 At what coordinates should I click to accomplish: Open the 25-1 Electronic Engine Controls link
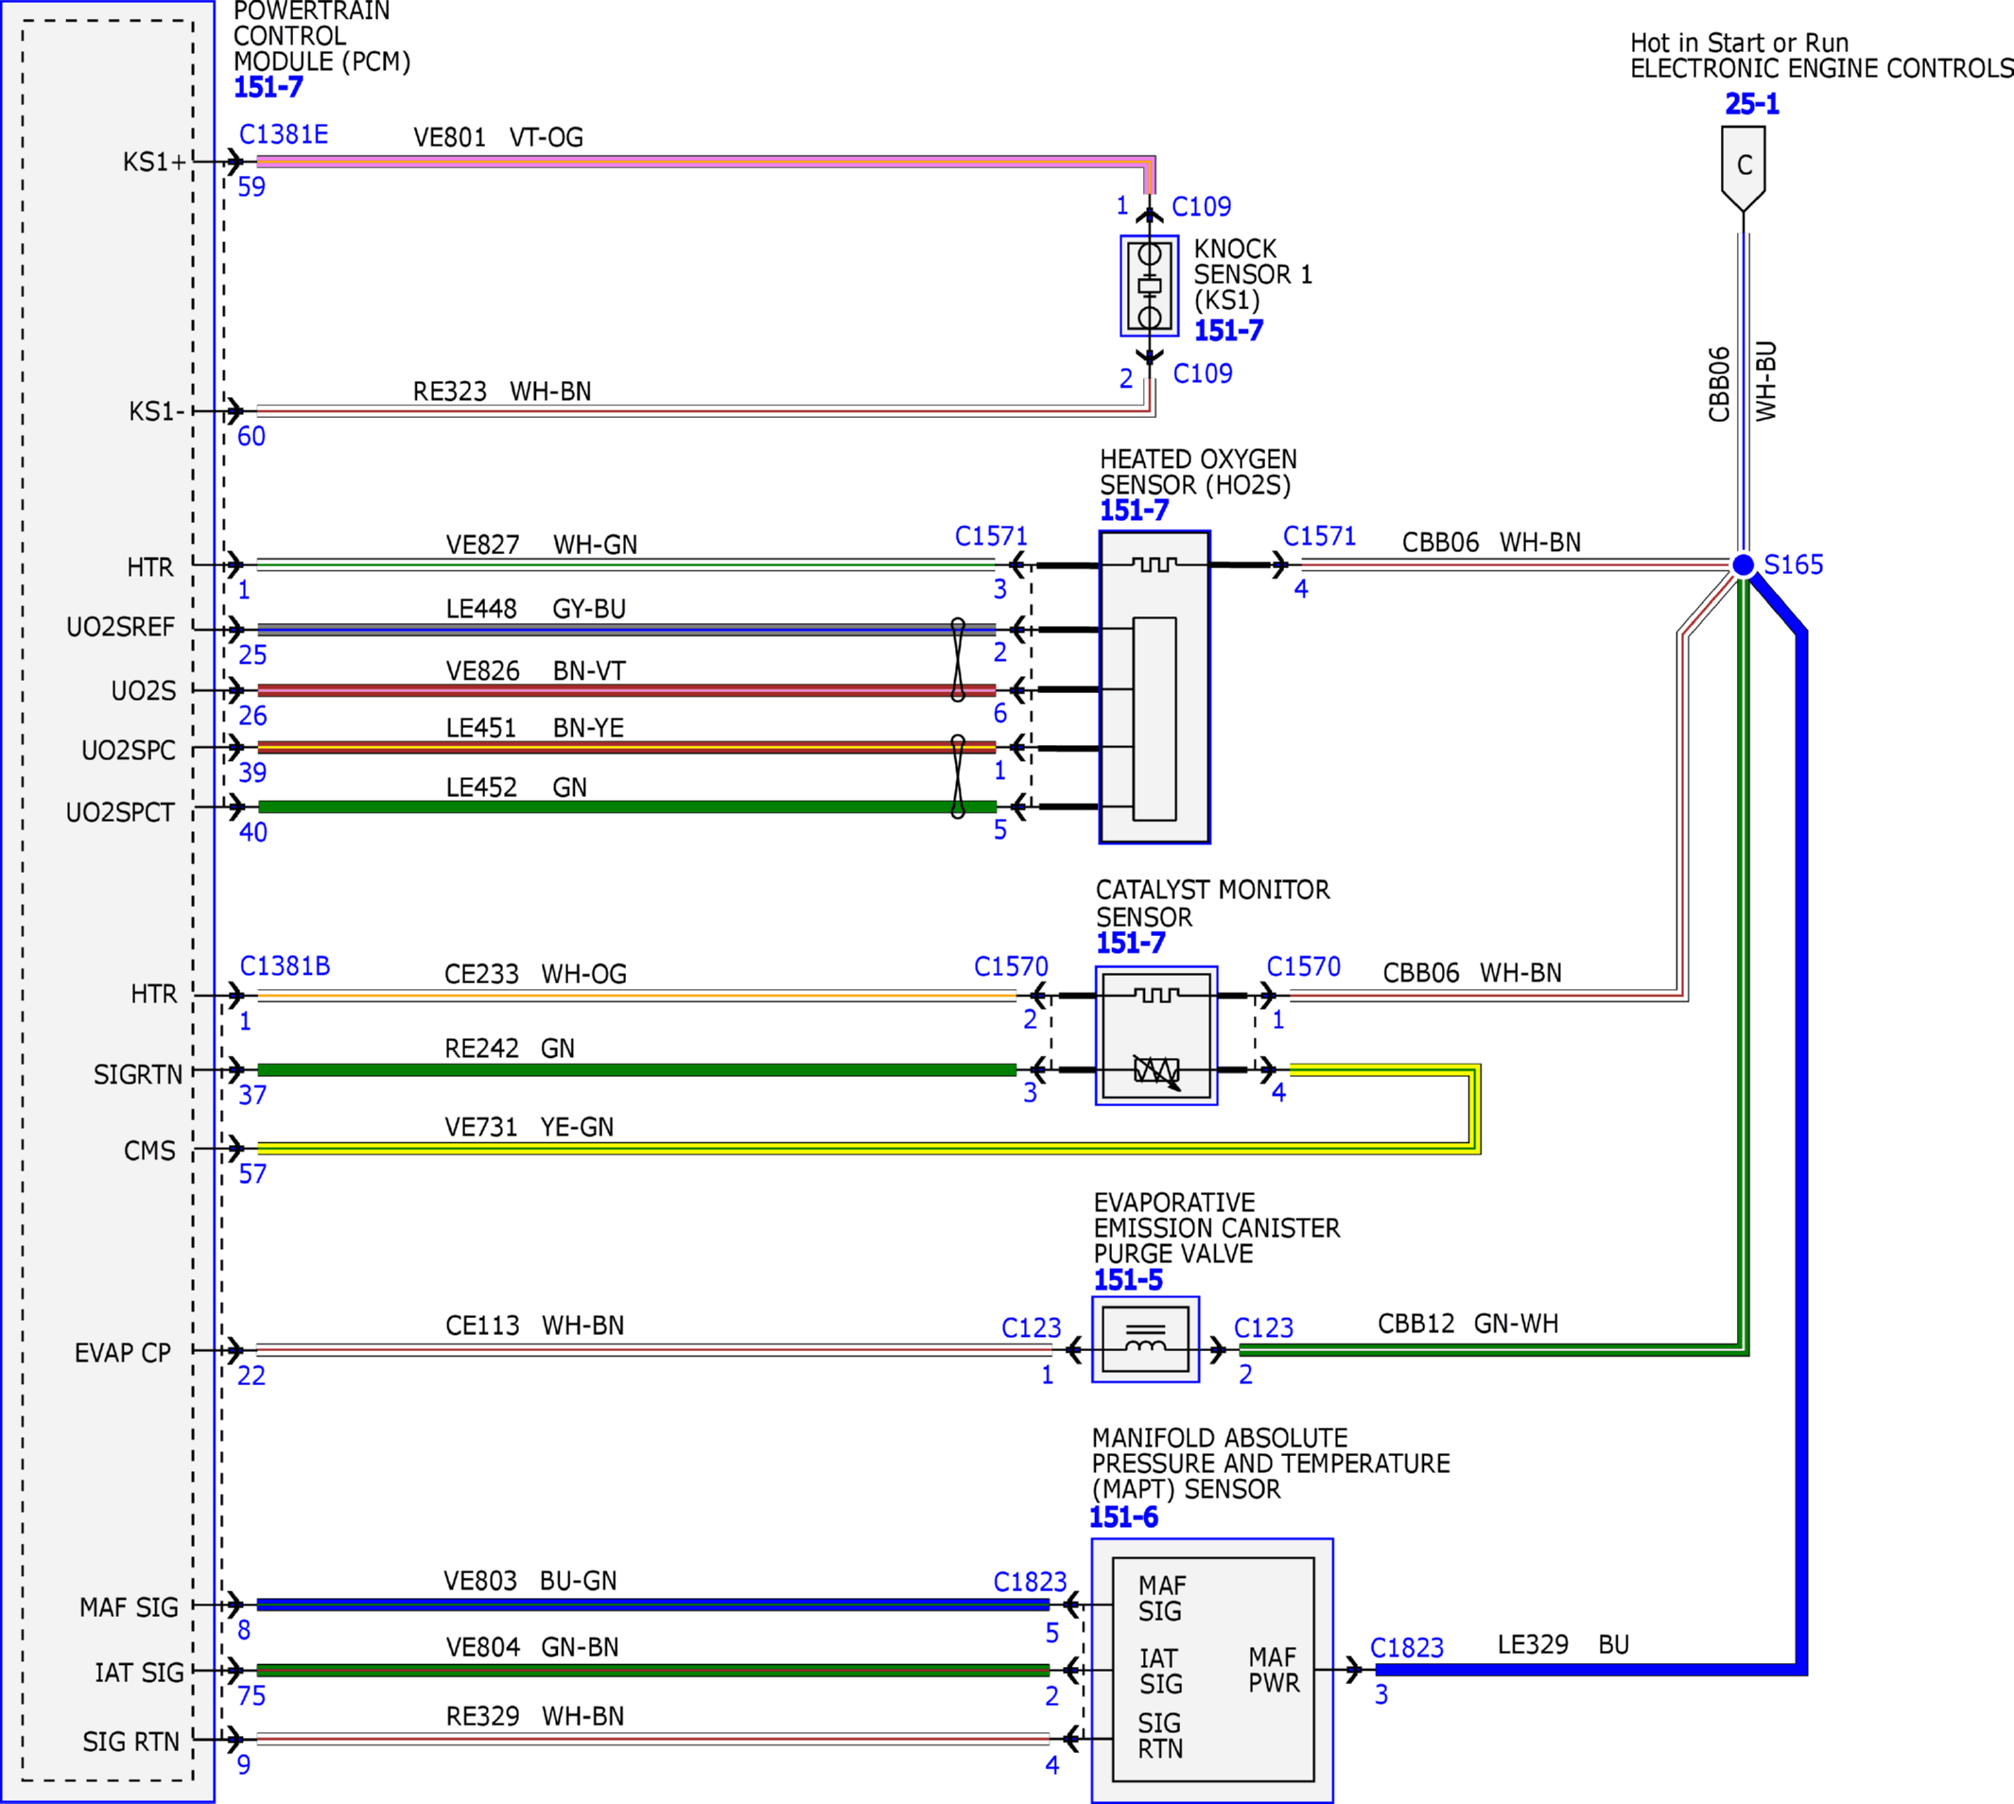click(1751, 103)
